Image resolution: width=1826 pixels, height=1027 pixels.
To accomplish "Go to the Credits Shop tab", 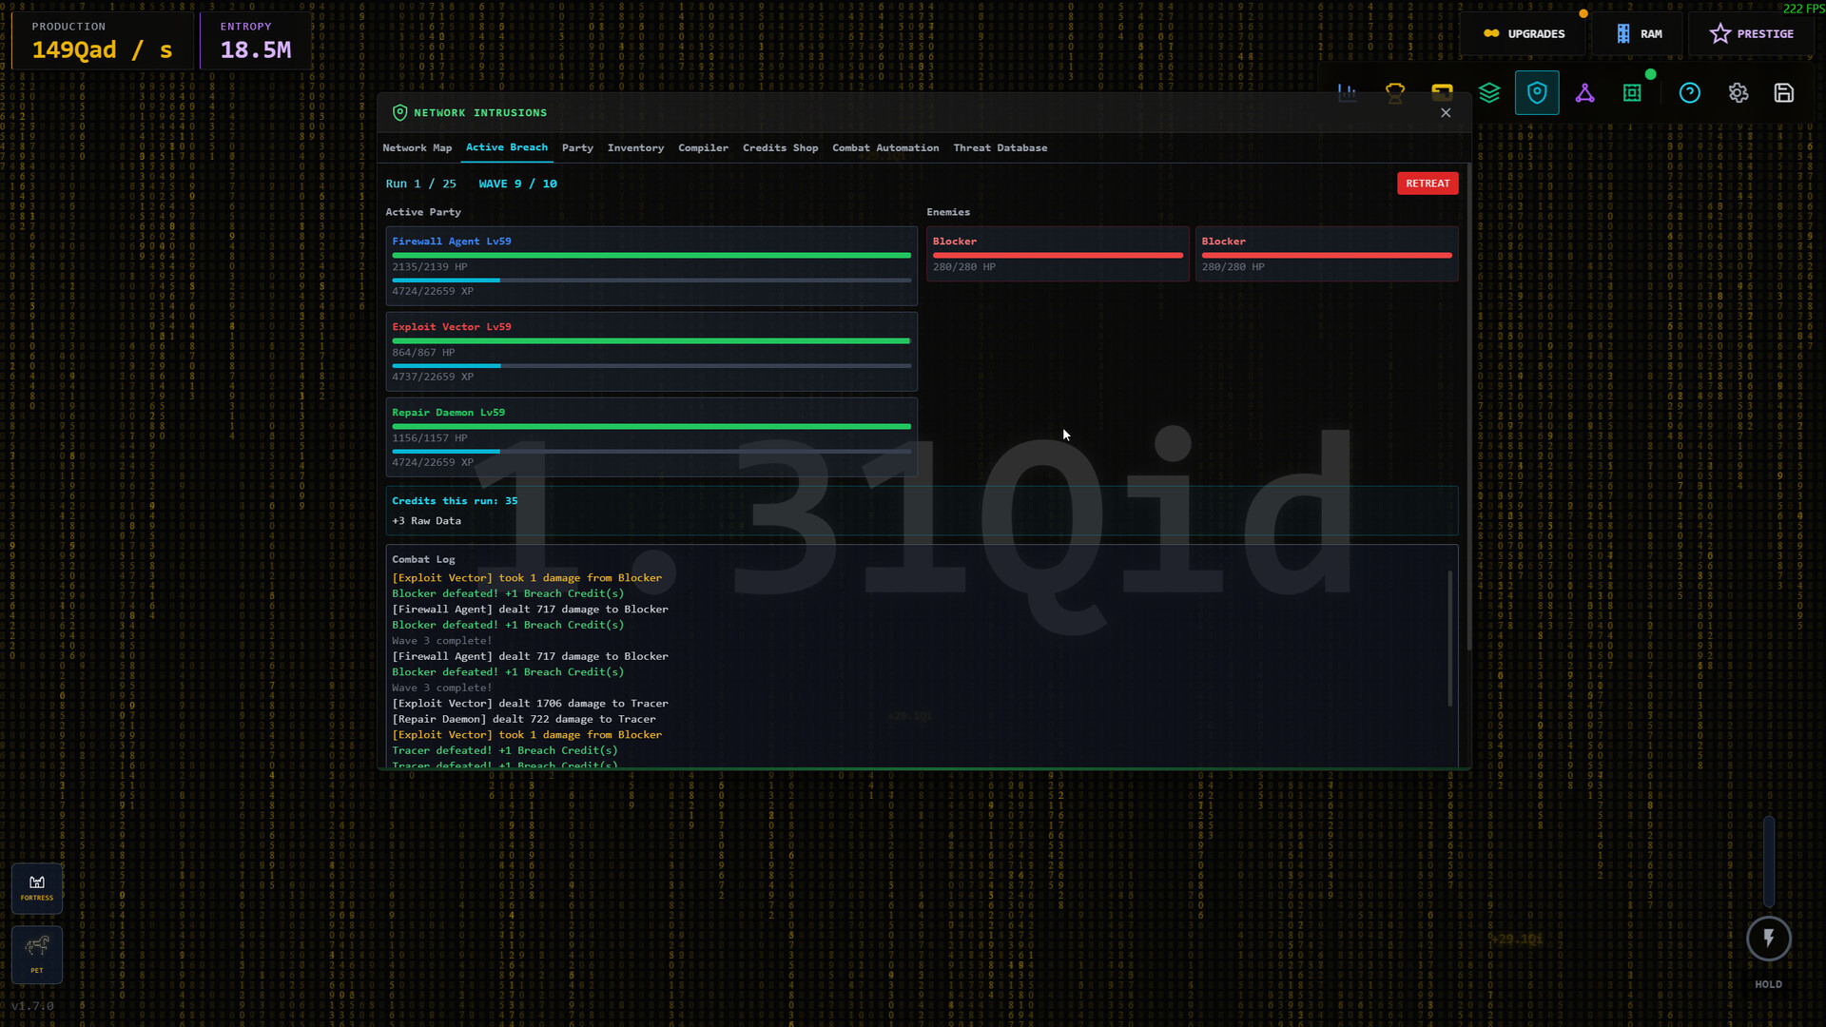I will click(x=780, y=148).
